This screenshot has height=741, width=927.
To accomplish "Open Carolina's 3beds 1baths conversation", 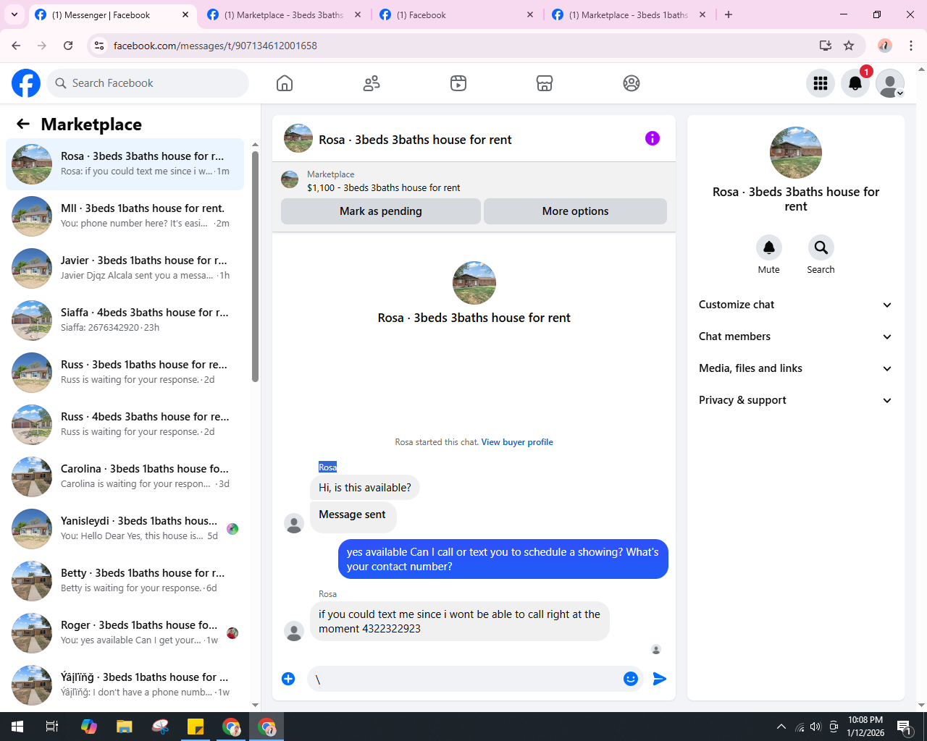I will click(x=125, y=477).
